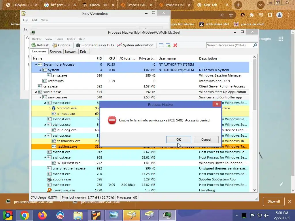Collapse the System Idle Process tree
295x221 pixels.
pyautogui.click(x=36, y=64)
